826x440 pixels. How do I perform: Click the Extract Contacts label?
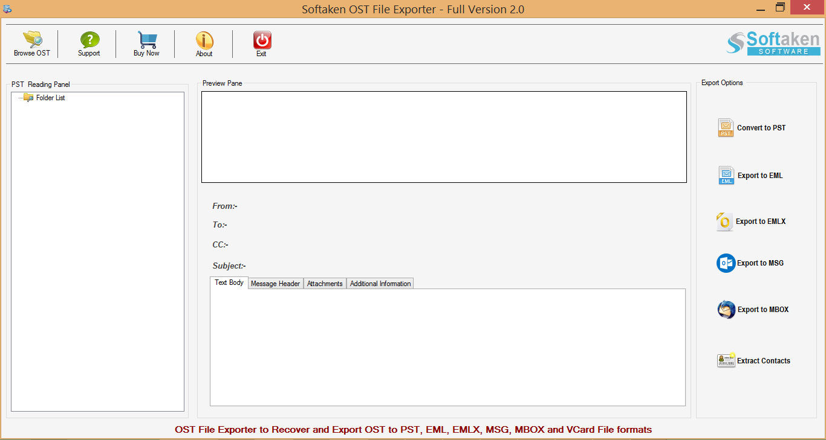(x=764, y=361)
